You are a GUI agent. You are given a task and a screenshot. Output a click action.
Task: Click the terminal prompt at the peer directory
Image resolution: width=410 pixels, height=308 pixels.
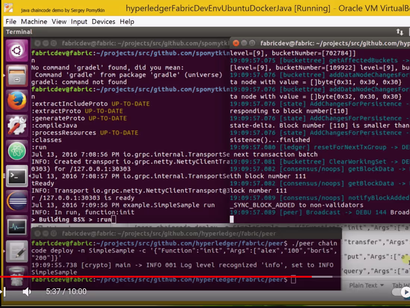(x=293, y=280)
